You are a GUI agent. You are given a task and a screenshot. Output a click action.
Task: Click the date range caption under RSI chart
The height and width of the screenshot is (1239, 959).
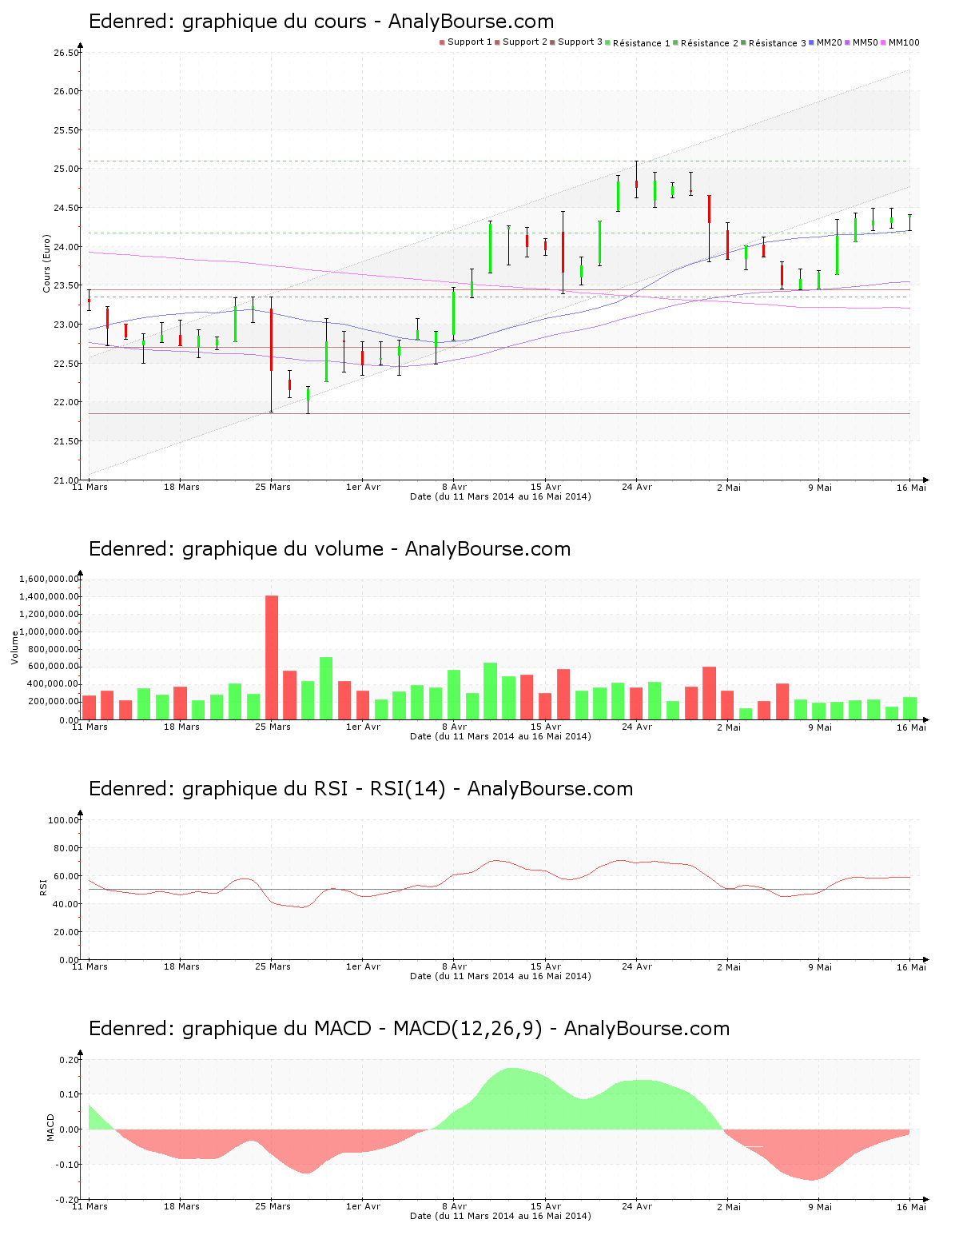coord(500,976)
